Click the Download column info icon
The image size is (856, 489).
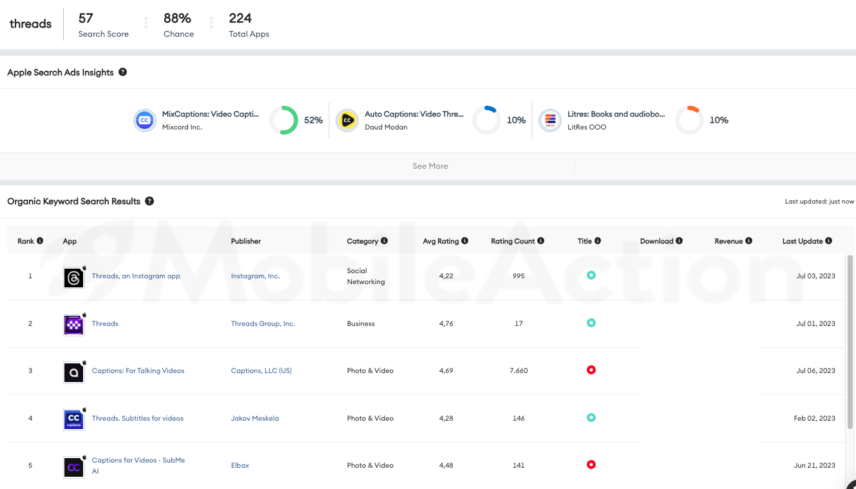pos(680,241)
